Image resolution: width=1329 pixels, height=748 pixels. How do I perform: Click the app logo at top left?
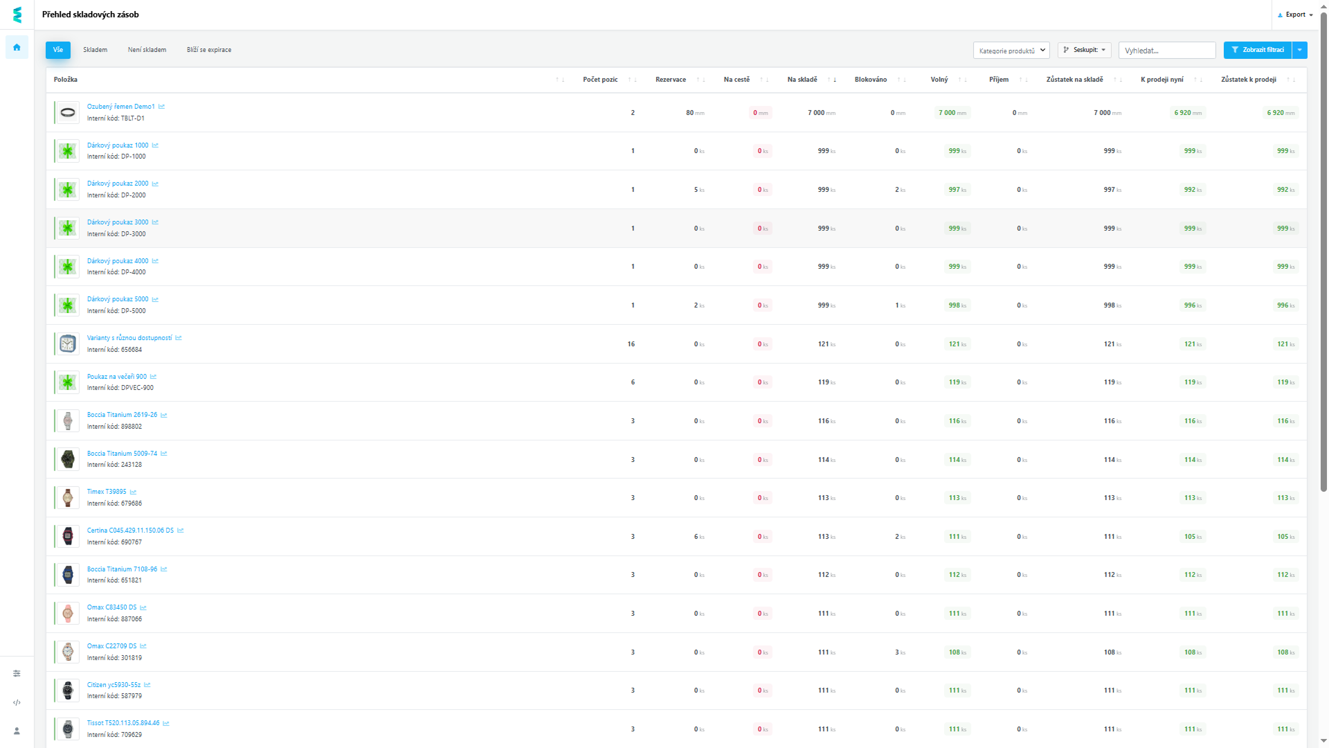[x=17, y=15]
